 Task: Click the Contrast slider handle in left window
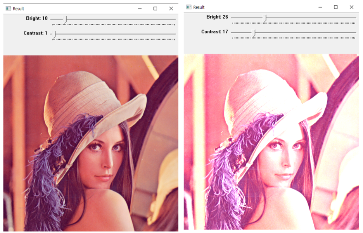tap(54, 35)
